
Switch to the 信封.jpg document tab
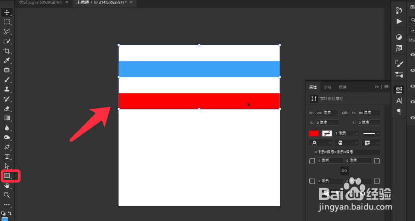[41, 2]
